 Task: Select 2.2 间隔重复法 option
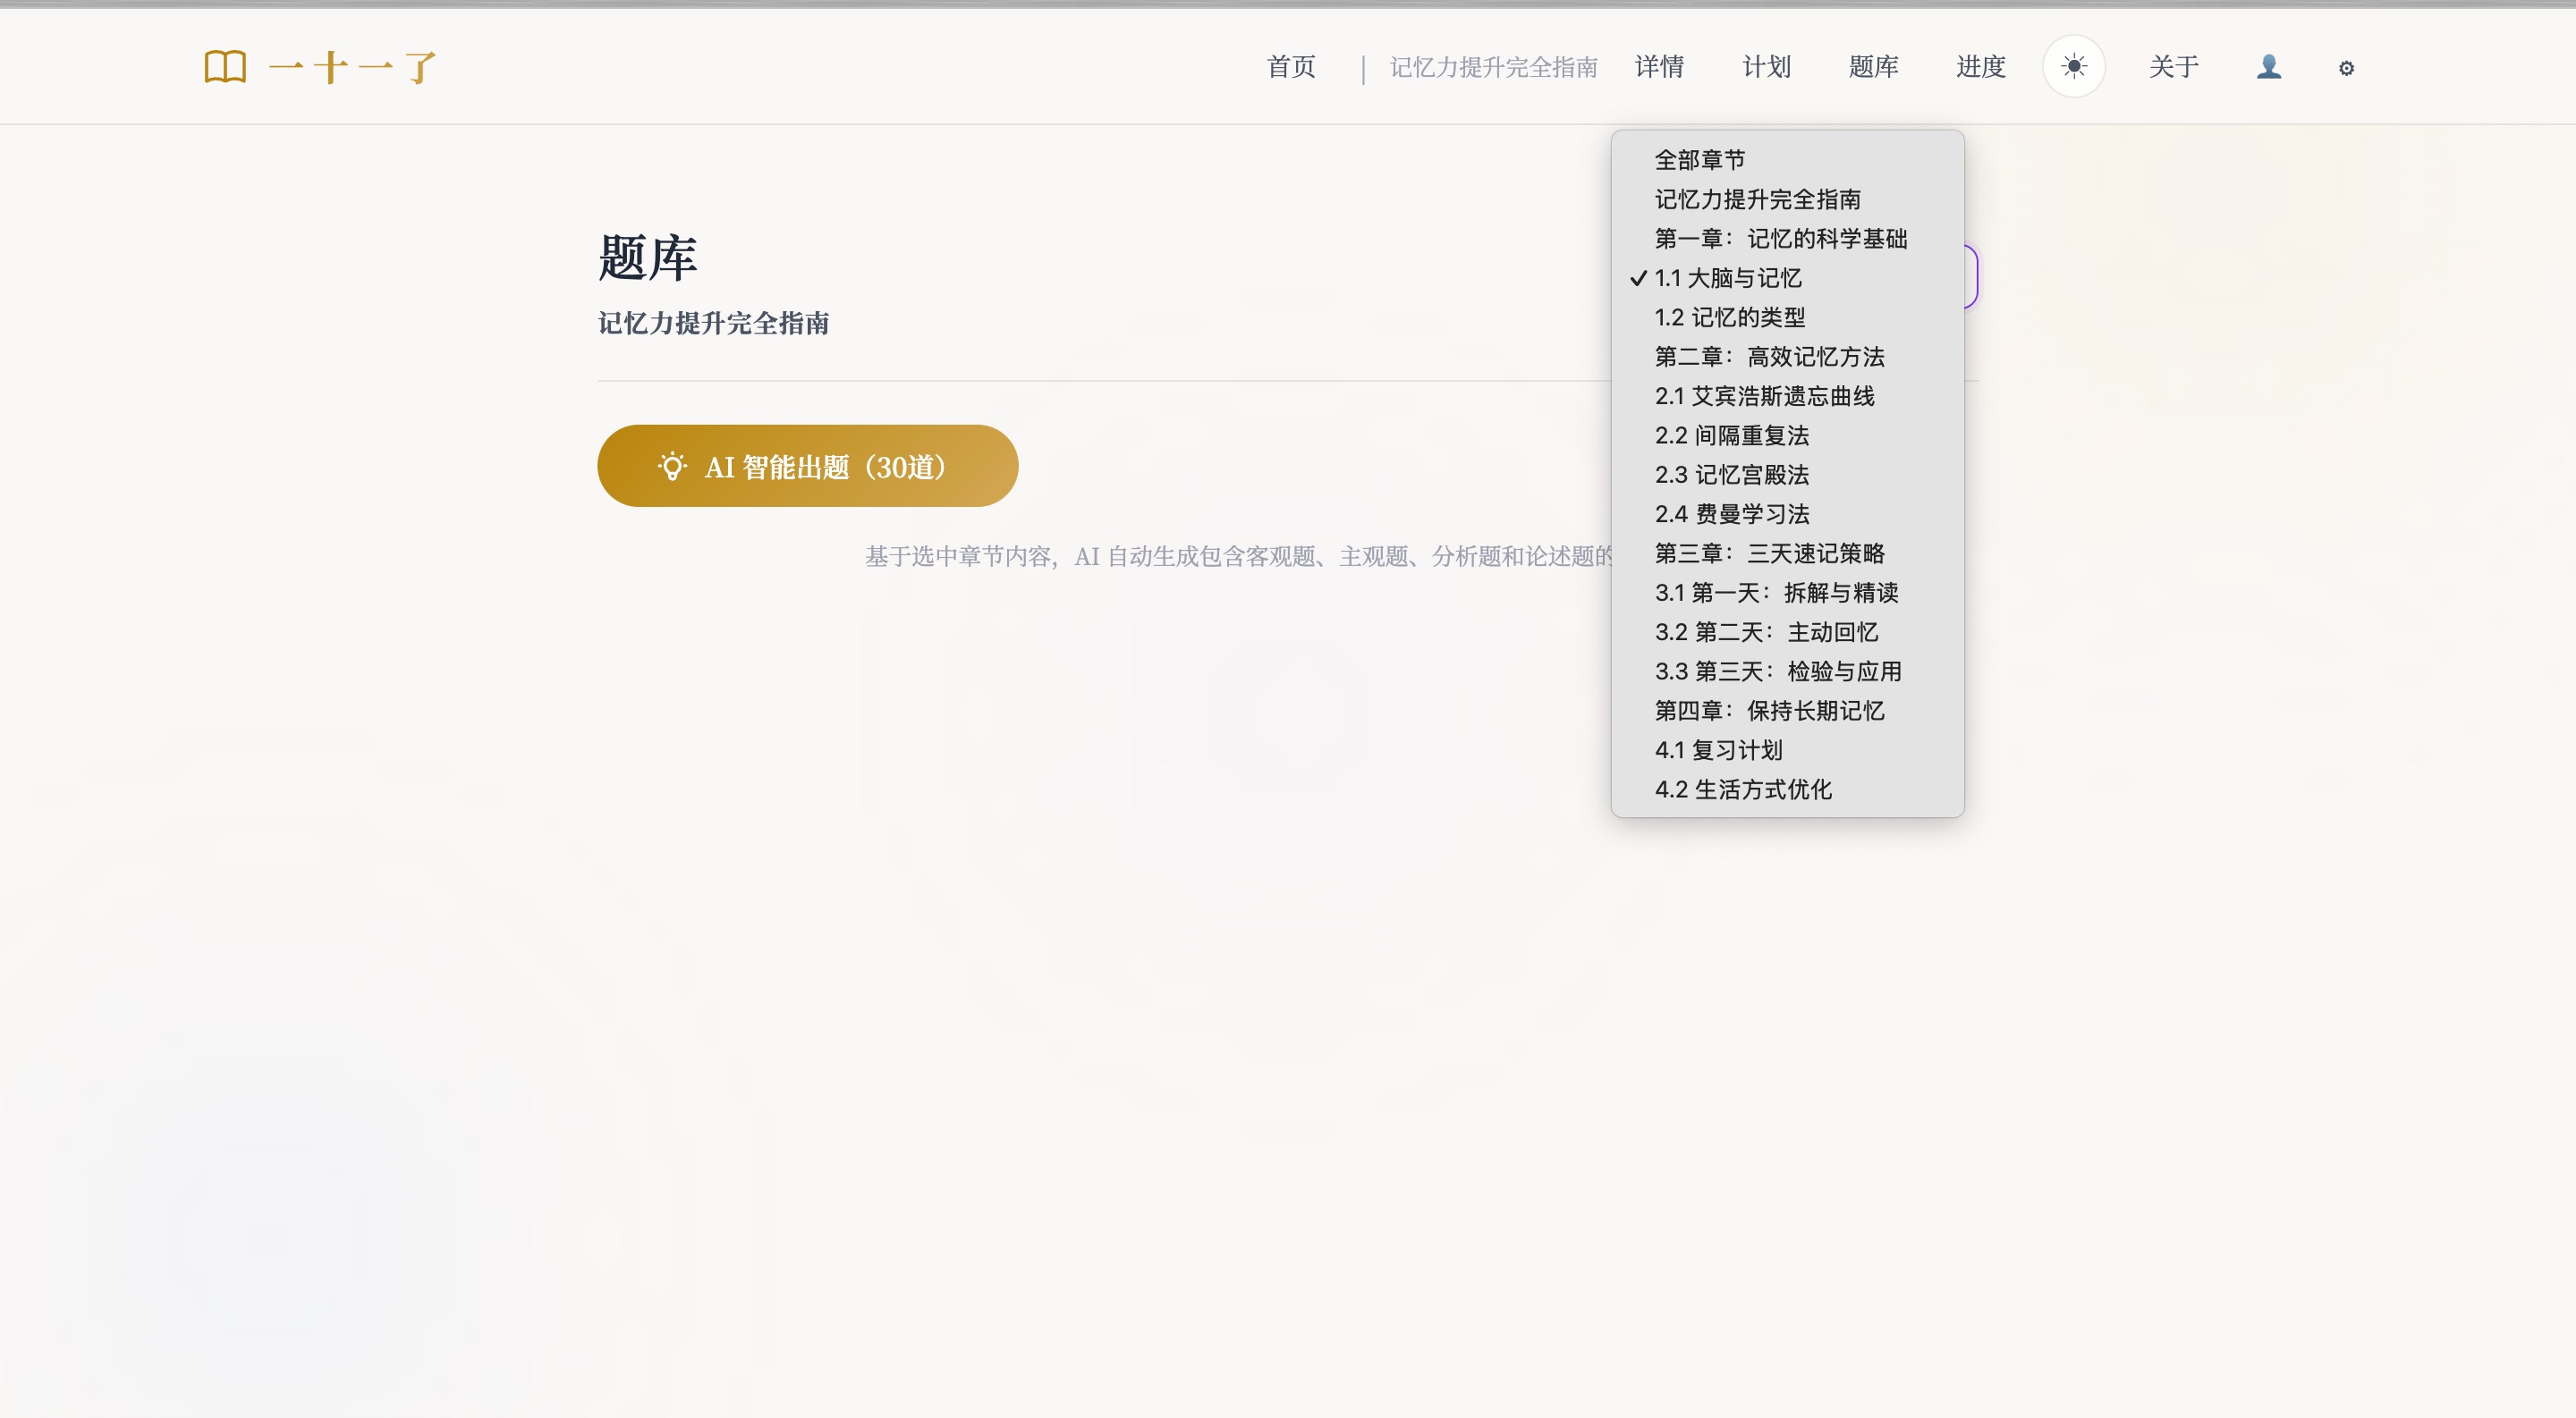[1787, 435]
